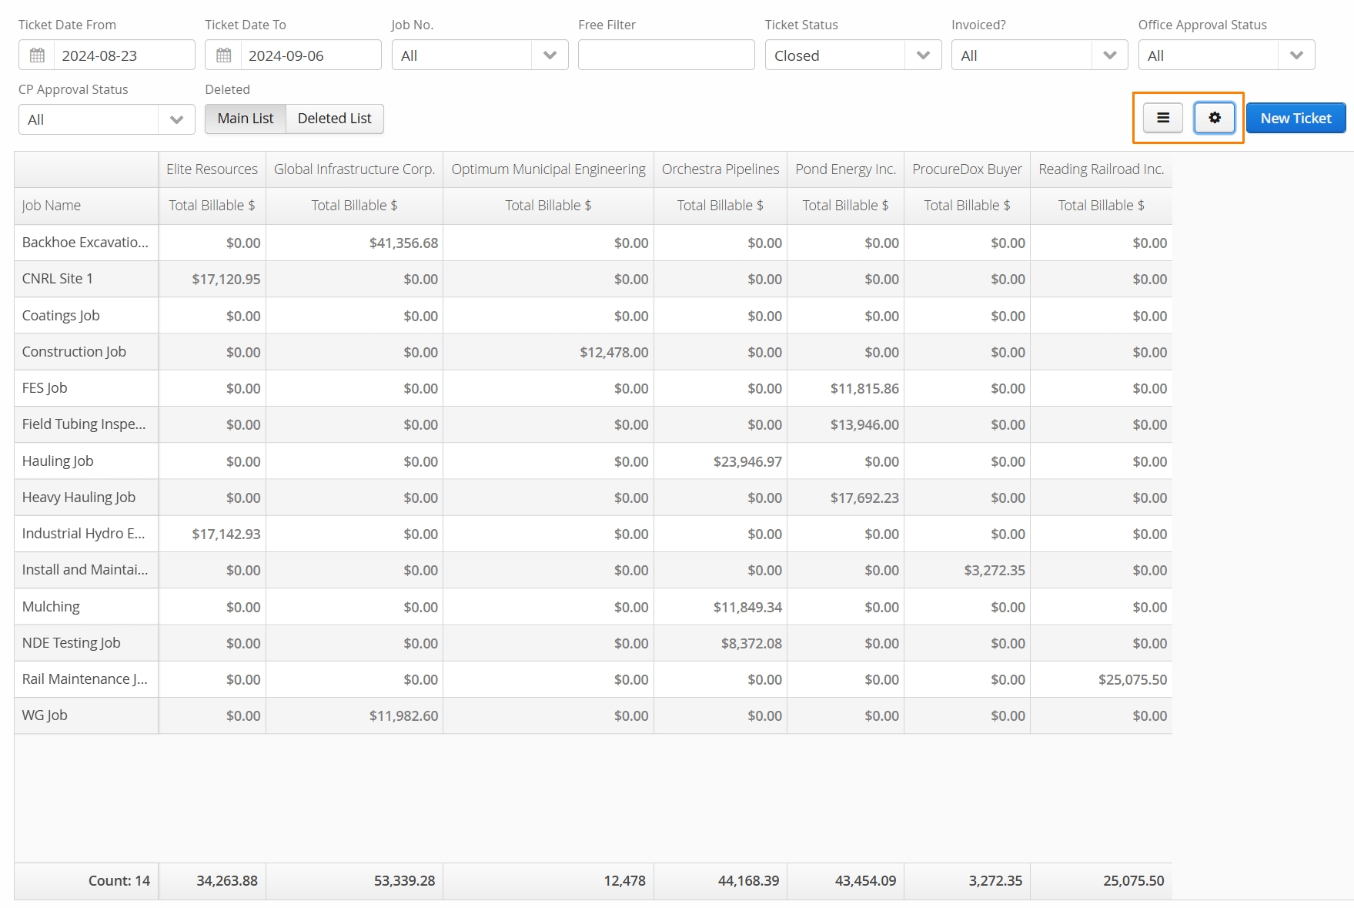Switch to the Main List tab
This screenshot has height=908, width=1354.
(246, 119)
